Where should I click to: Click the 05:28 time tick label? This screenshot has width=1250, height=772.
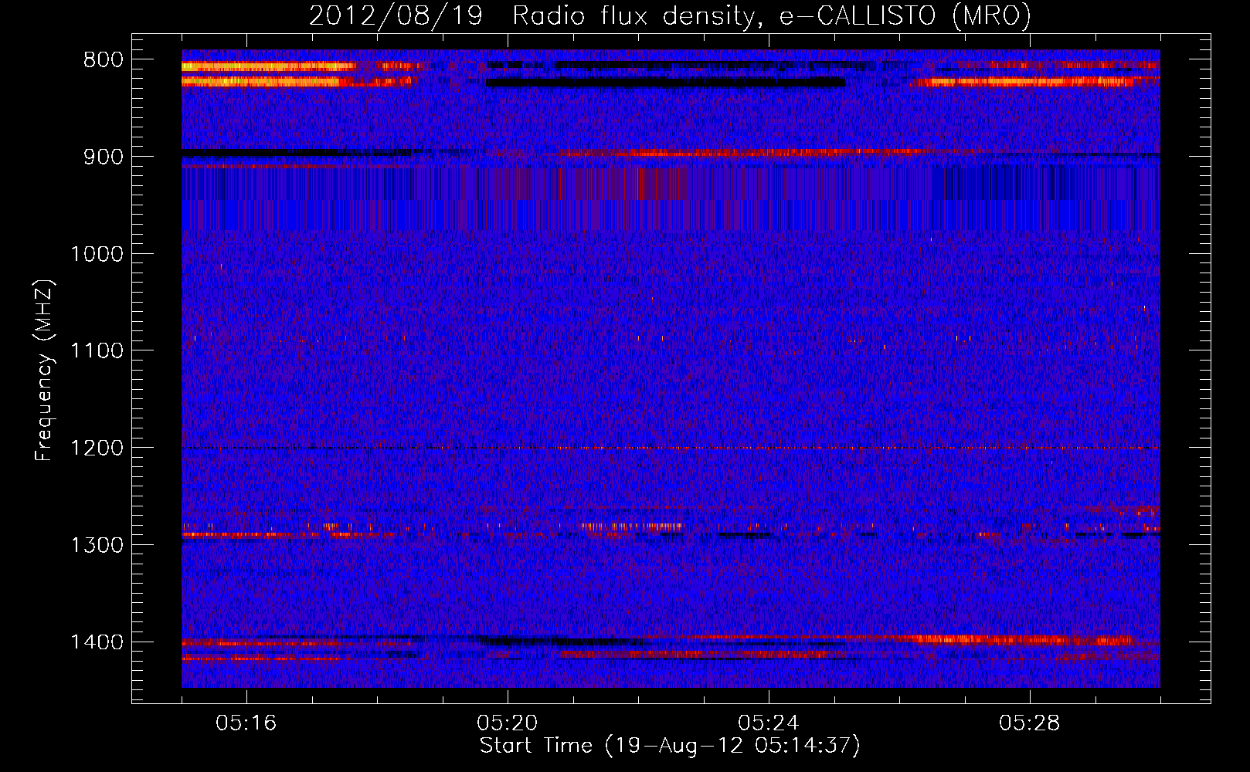coord(1030,723)
